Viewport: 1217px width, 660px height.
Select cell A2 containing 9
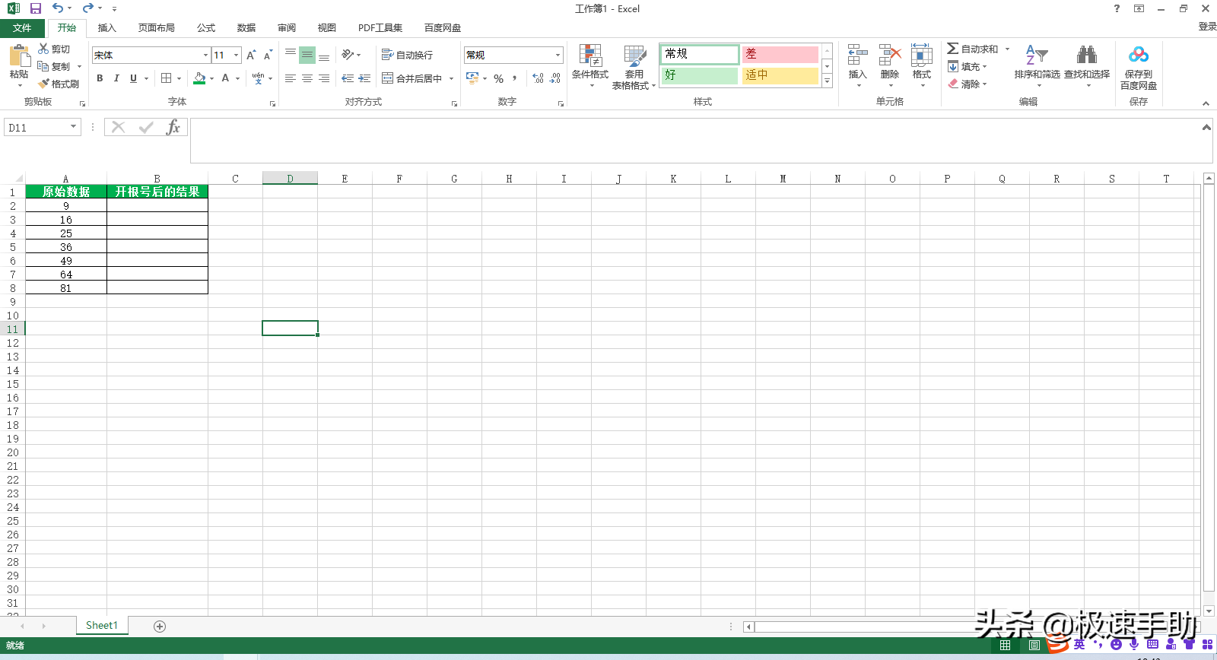66,205
